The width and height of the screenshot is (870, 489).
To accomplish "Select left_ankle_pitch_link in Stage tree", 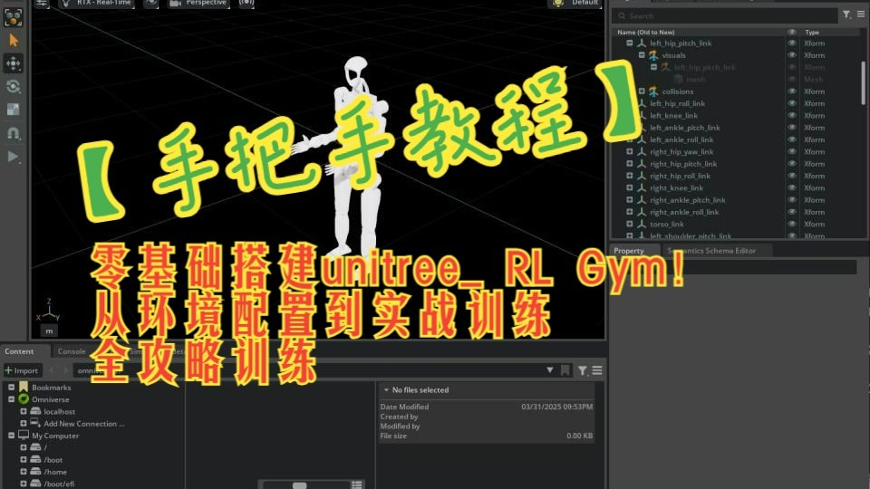I will click(685, 128).
